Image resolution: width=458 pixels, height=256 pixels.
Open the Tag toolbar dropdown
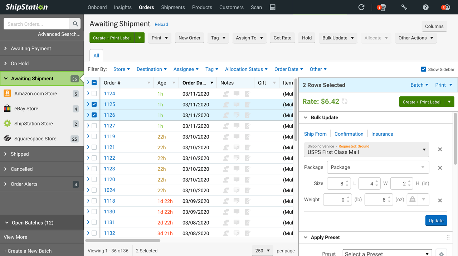pyautogui.click(x=218, y=38)
